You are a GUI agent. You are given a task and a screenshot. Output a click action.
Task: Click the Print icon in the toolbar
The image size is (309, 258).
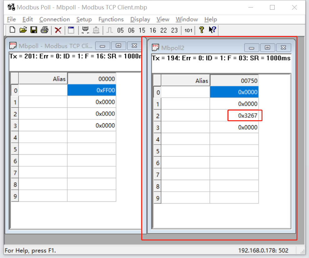(44, 30)
